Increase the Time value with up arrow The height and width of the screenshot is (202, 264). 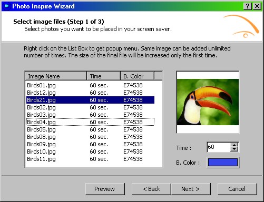tap(234, 145)
